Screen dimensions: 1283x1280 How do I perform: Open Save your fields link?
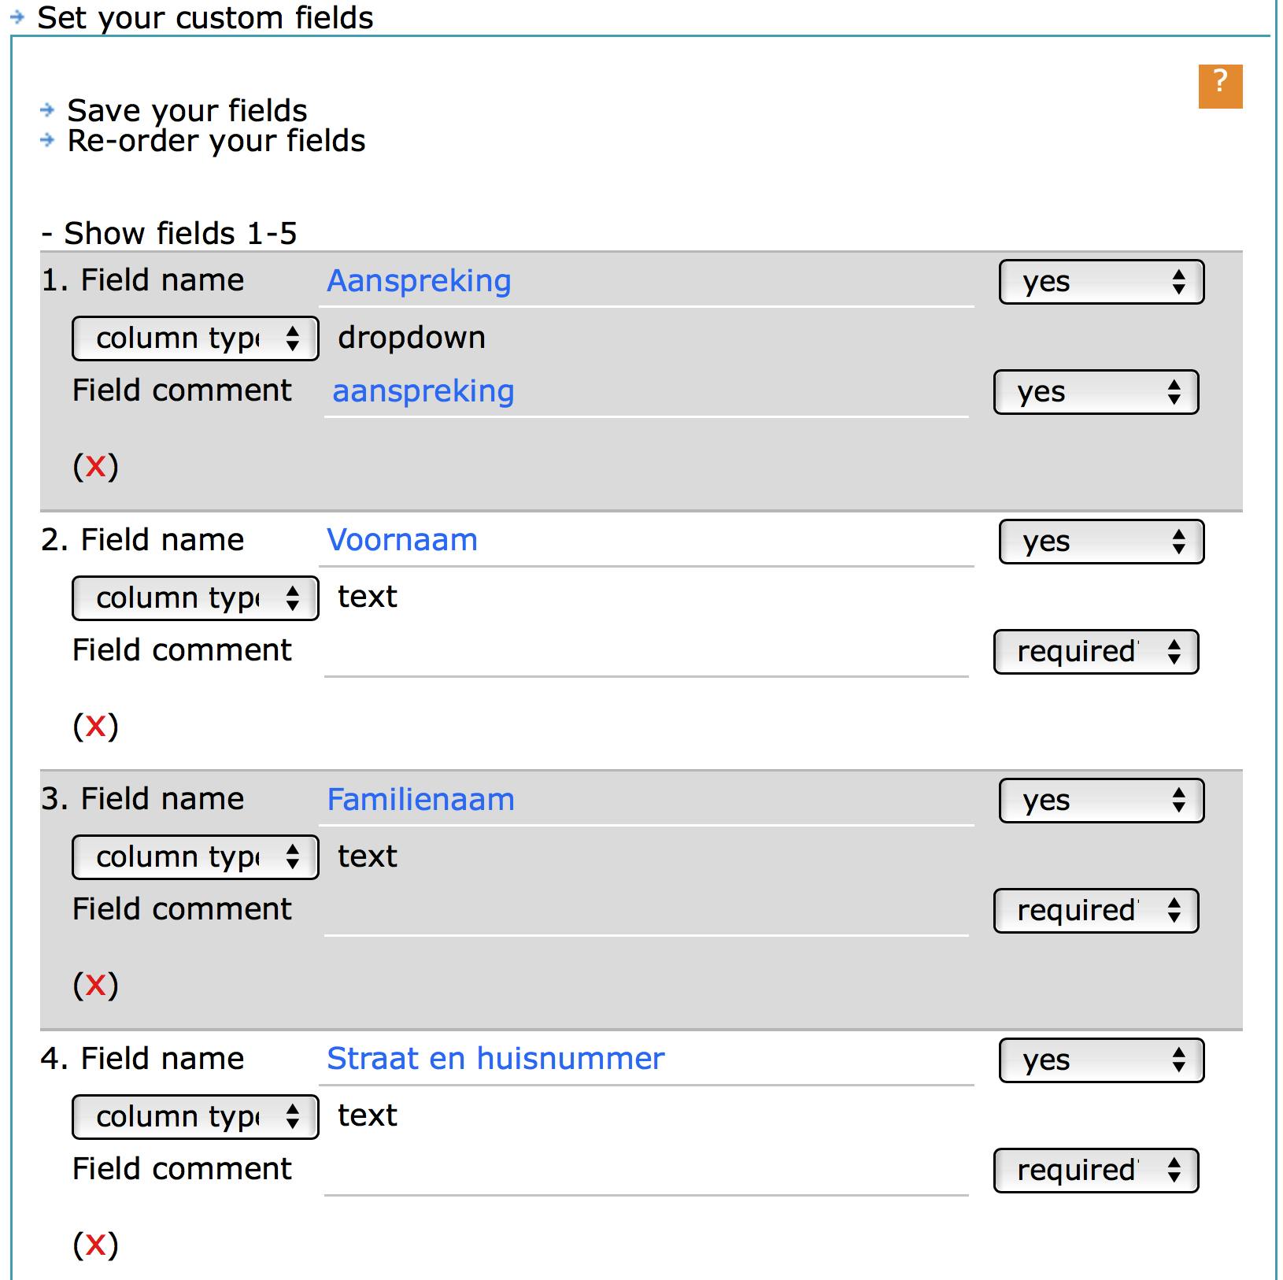point(187,110)
